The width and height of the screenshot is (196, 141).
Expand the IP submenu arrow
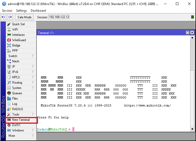point(33,66)
